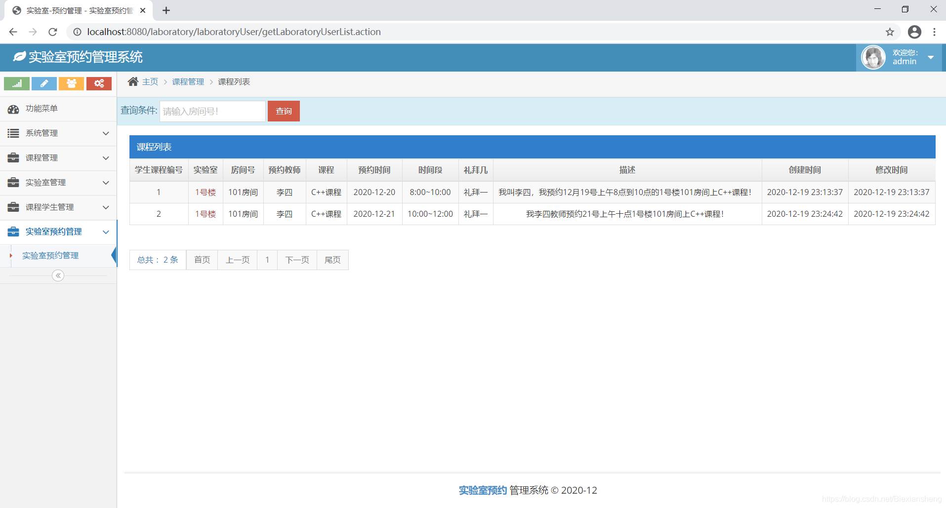Open the 实验室管理 sidebar menu

pos(58,183)
